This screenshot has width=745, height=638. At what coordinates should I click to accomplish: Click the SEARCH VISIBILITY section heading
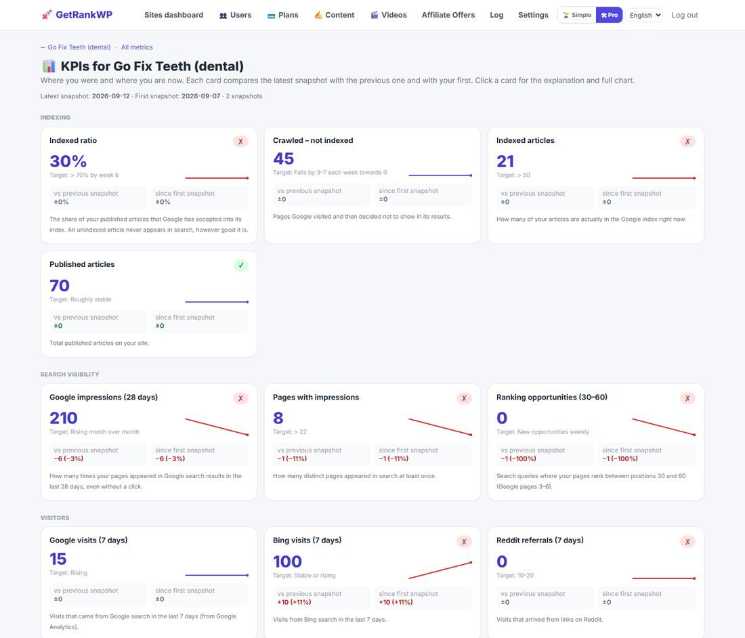pyautogui.click(x=70, y=375)
